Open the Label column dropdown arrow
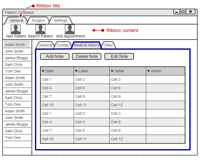Image resolution: width=200 pixels, height=163 pixels. pos(76,71)
